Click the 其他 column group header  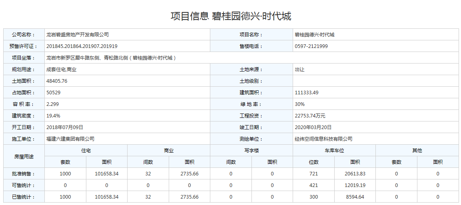point(417,150)
